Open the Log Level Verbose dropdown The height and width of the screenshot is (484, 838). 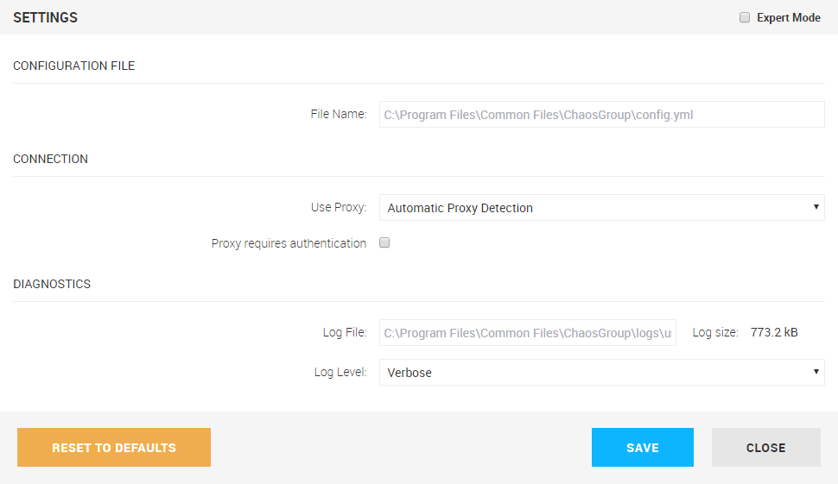tap(601, 373)
